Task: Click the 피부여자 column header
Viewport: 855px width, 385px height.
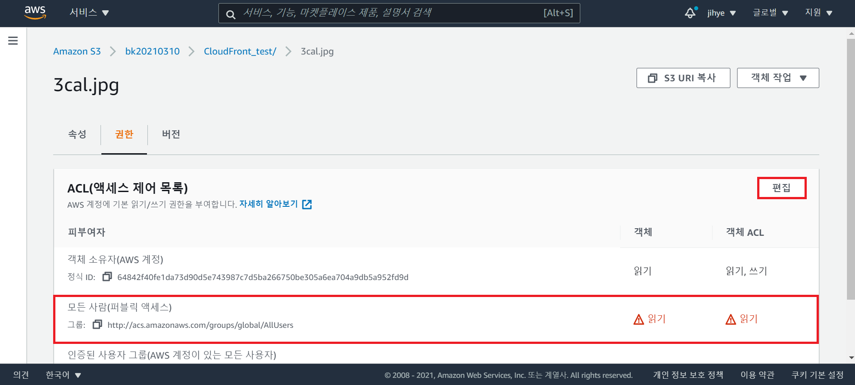Action: (x=87, y=232)
